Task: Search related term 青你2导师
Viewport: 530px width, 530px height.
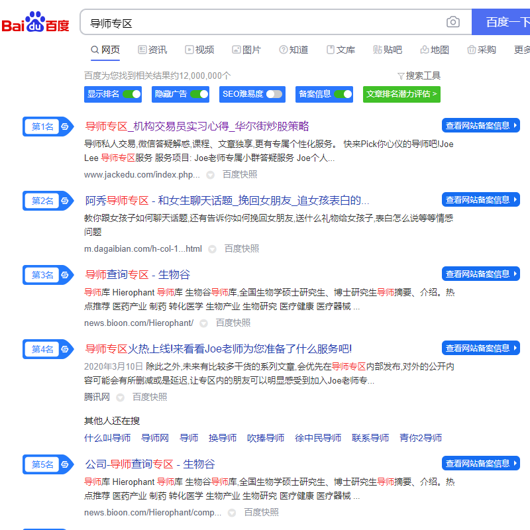Action: (x=421, y=438)
